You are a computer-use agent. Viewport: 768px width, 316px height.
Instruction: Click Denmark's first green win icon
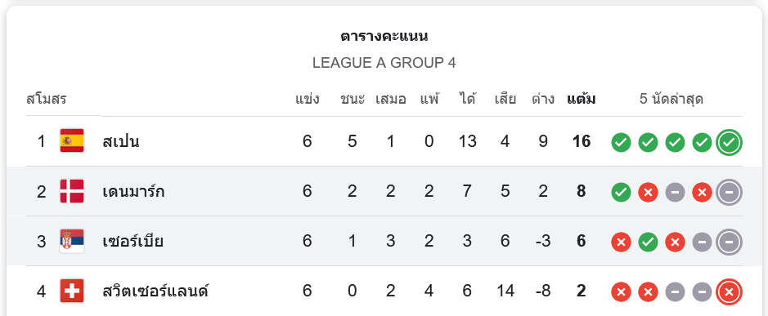click(x=621, y=192)
